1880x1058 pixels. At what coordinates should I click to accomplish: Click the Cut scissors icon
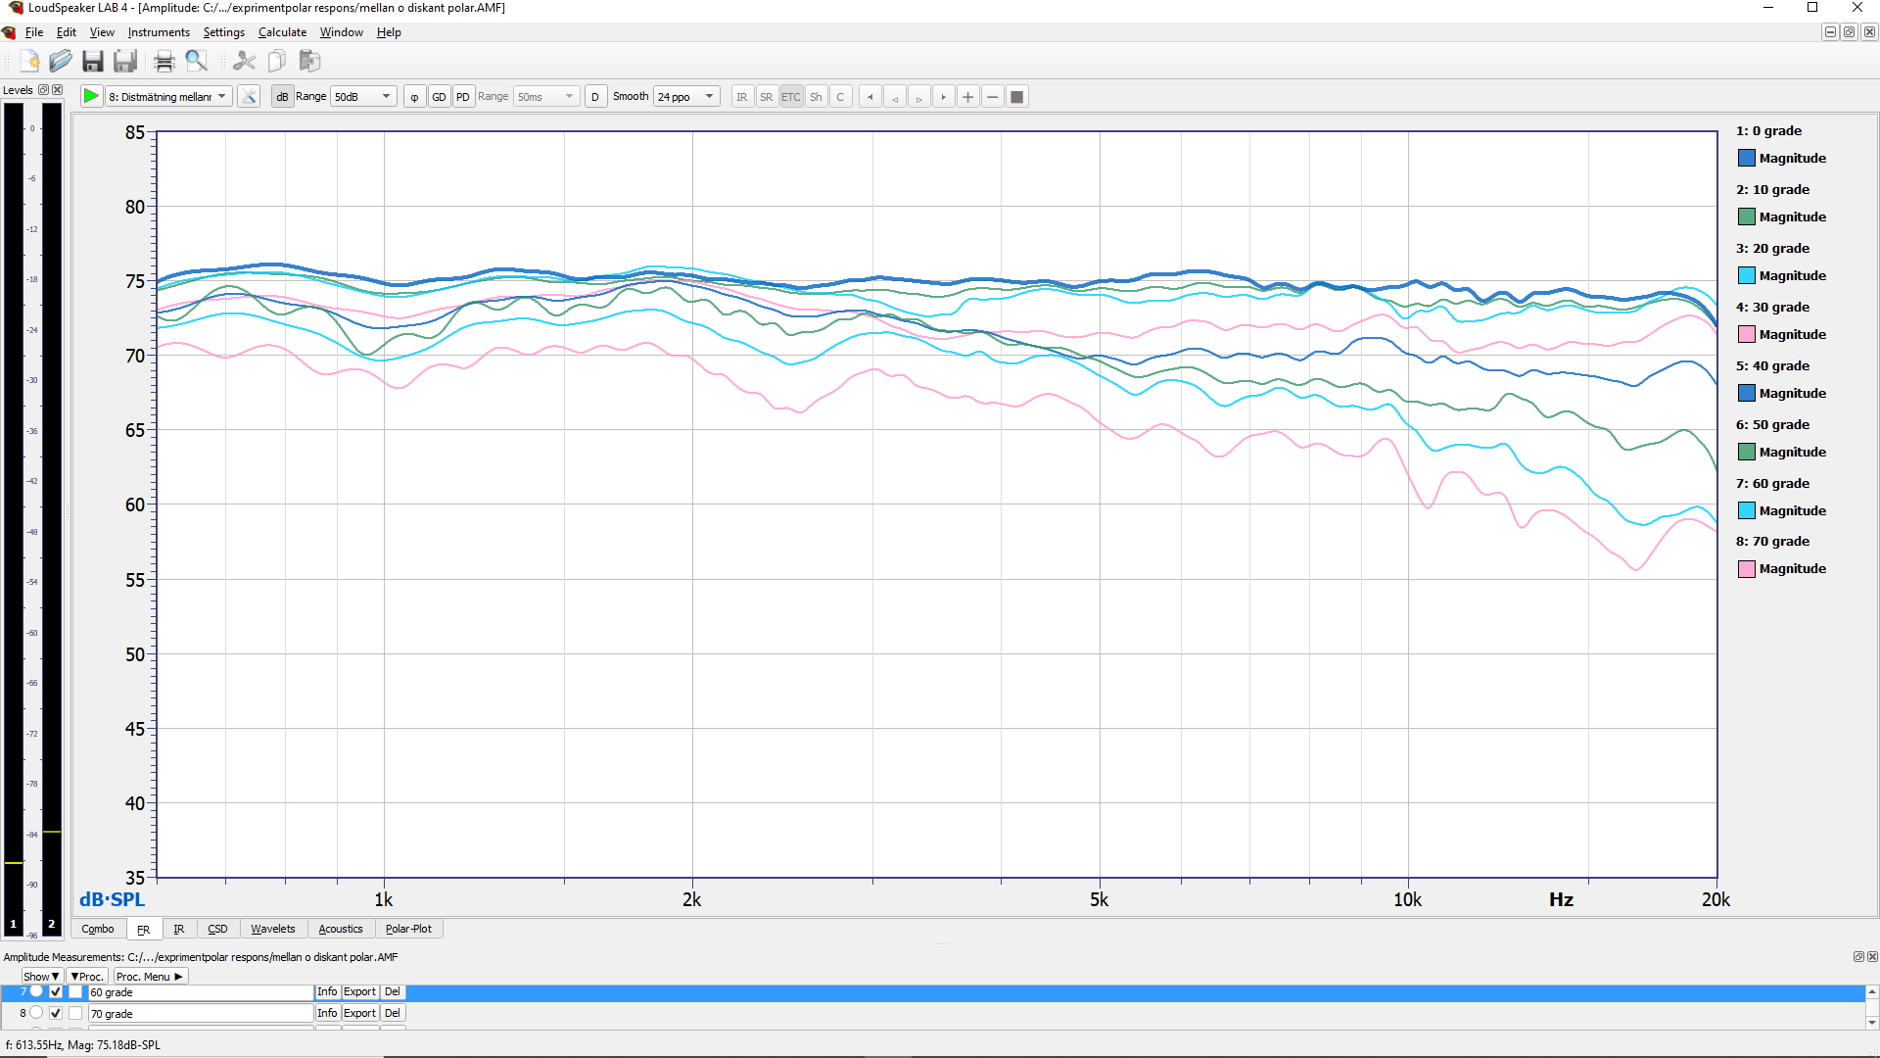tap(244, 61)
